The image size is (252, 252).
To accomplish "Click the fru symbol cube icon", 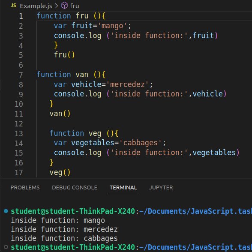I will [64, 6].
